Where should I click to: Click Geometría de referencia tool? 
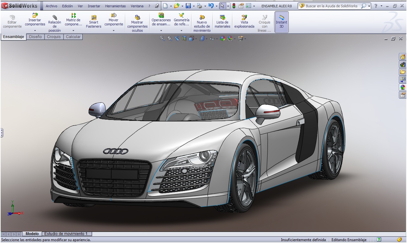pyautogui.click(x=181, y=20)
